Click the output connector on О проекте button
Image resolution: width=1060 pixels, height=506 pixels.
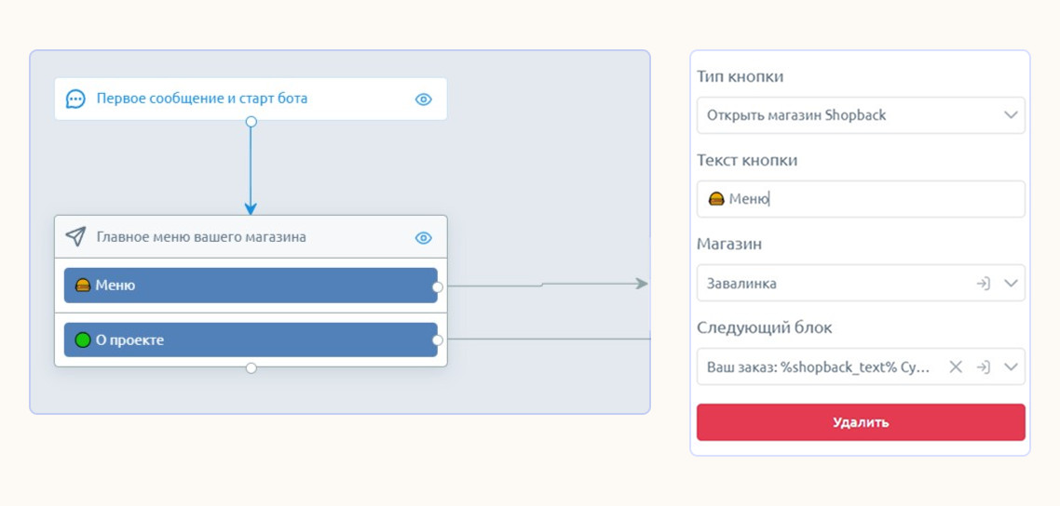point(437,340)
